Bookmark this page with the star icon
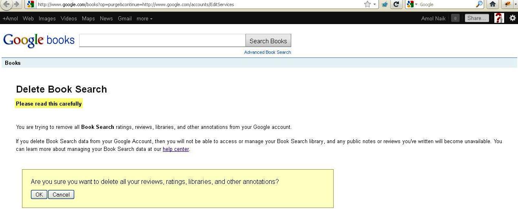The height and width of the screenshot is (210, 518). [x=367, y=4]
